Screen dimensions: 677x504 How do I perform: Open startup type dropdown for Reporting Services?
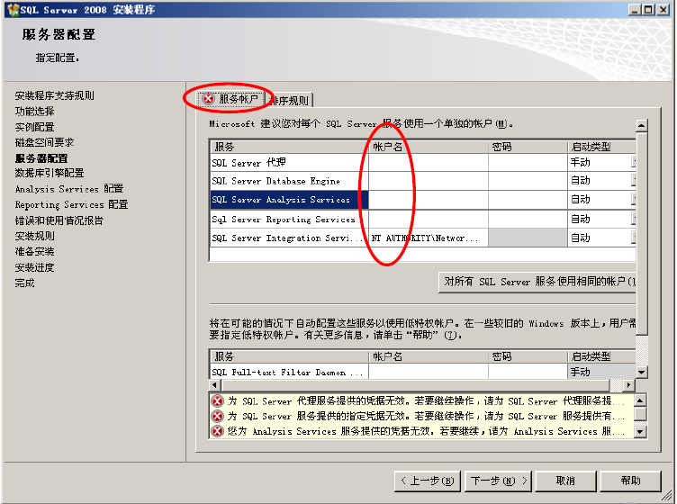click(x=634, y=219)
